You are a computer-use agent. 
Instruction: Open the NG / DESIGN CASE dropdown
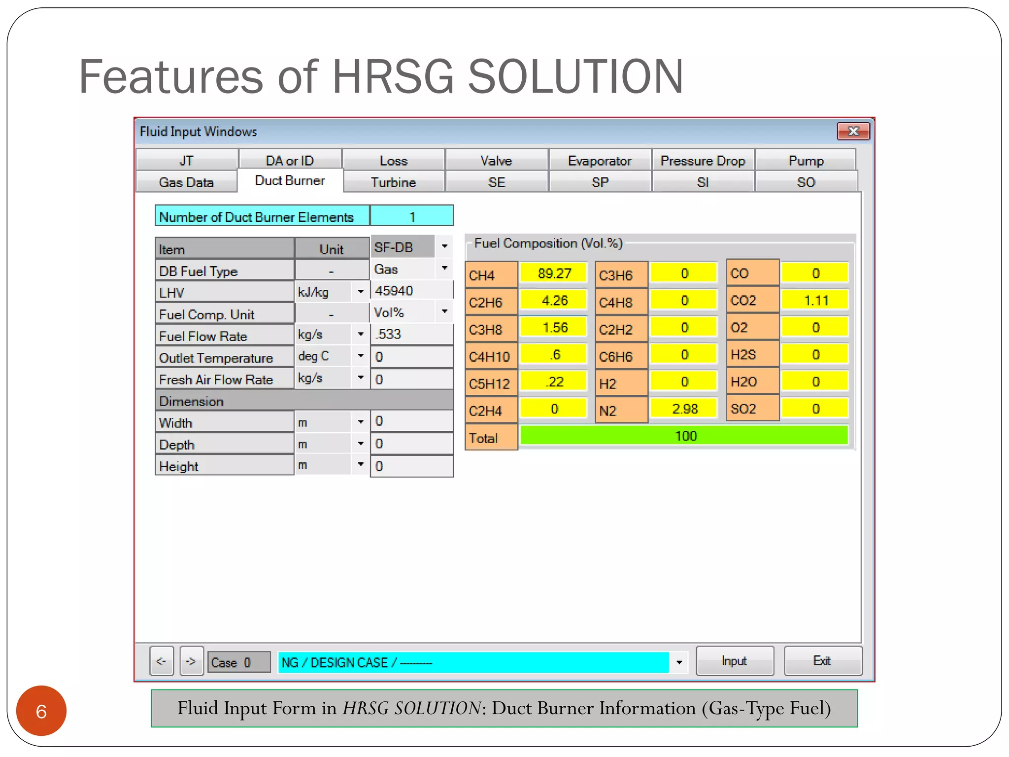pyautogui.click(x=679, y=662)
